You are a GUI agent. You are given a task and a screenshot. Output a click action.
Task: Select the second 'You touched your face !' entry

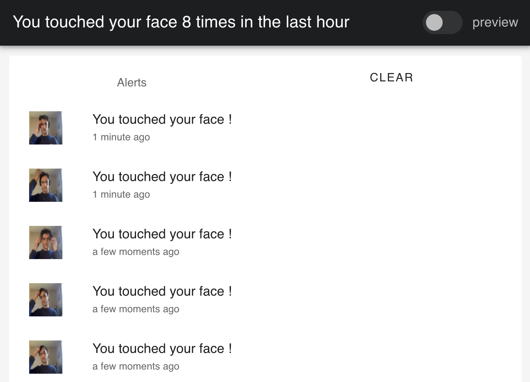162,176
